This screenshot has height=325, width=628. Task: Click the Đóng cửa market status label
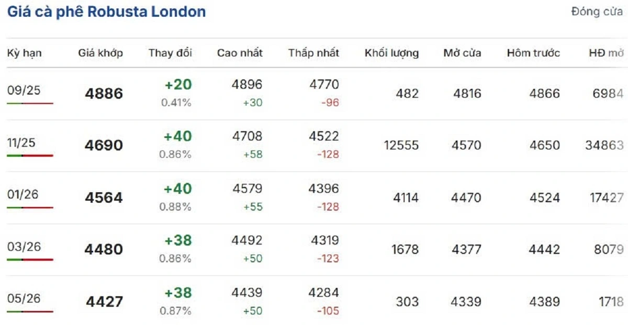597,11
